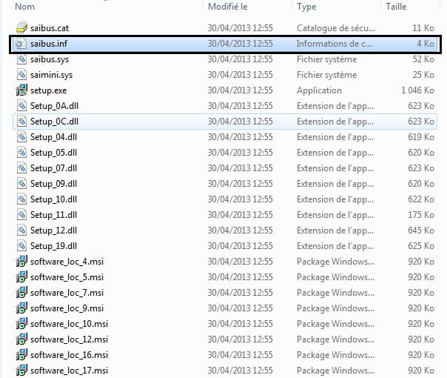
Task: Click the saibus.cat file icon
Action: click(x=21, y=28)
